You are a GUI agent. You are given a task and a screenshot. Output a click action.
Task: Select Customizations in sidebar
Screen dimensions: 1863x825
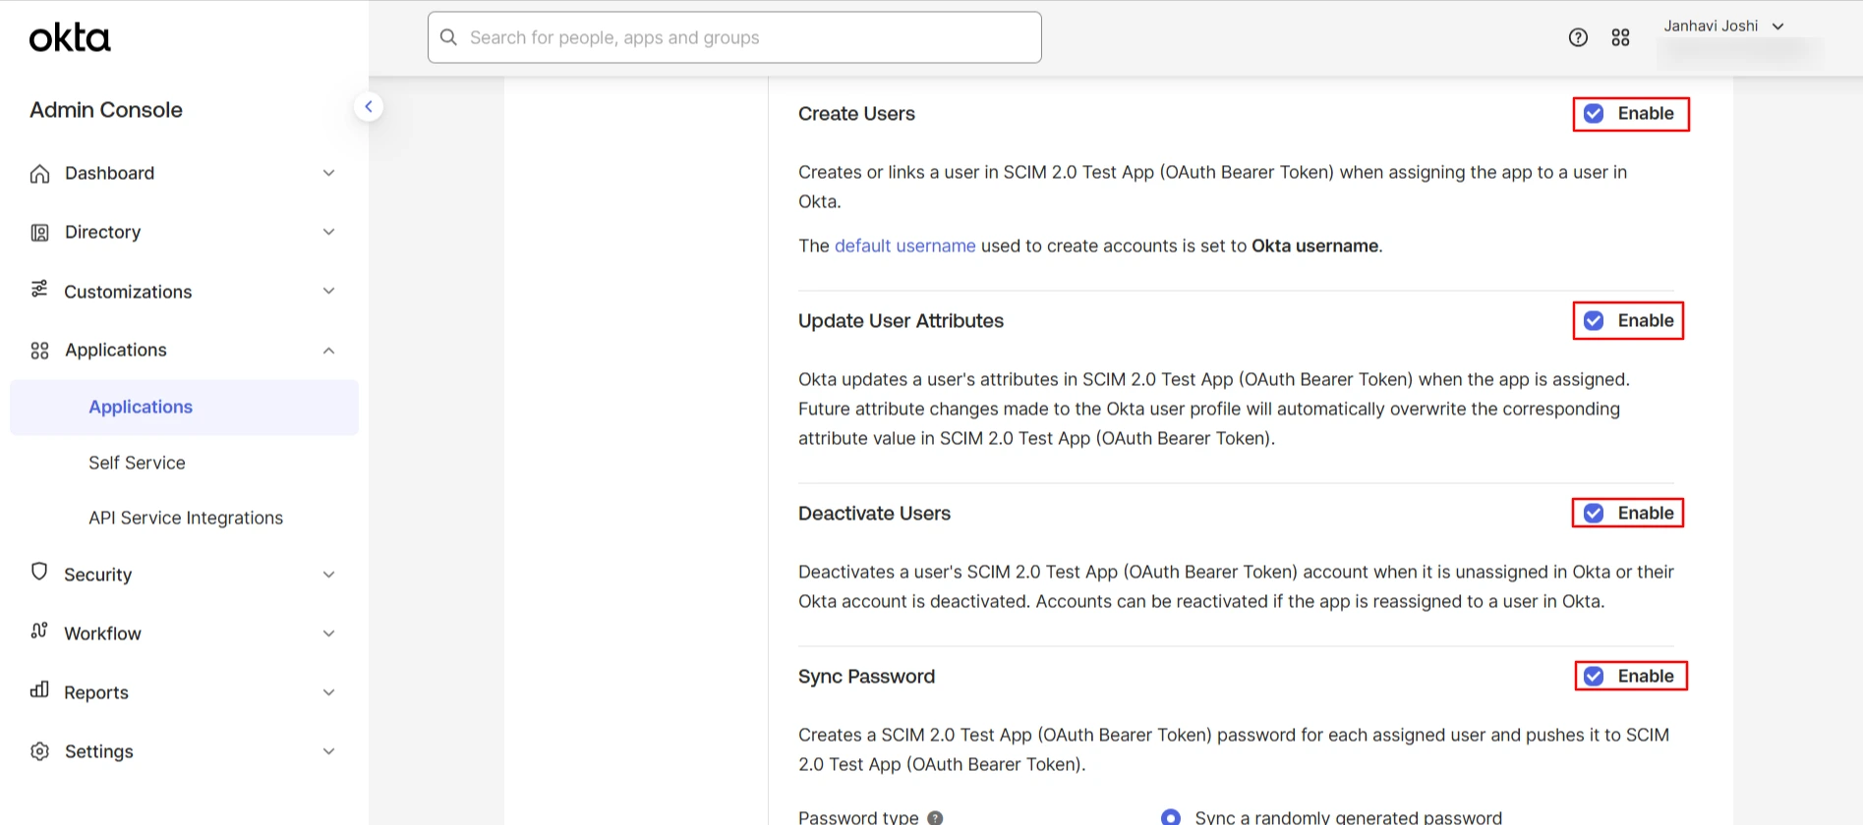[128, 292]
